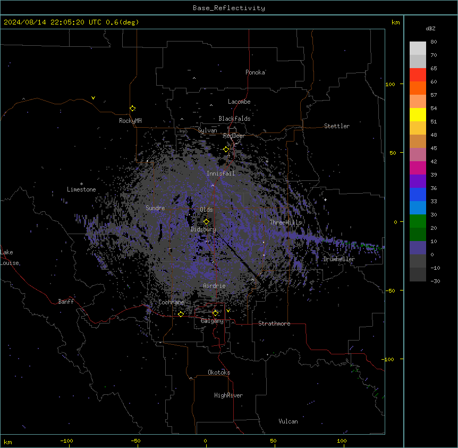Screen dimensions: 458x448
Task: Click the Ponoka city label
Action: 255,72
